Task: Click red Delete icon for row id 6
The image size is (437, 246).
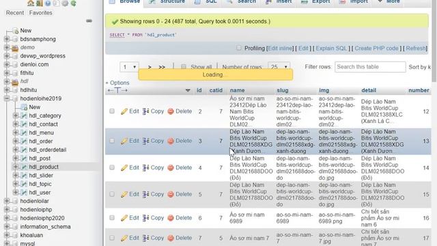Action: (x=171, y=218)
